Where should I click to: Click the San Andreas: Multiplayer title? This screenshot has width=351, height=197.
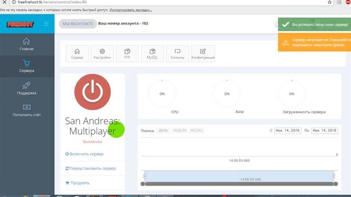tap(93, 126)
